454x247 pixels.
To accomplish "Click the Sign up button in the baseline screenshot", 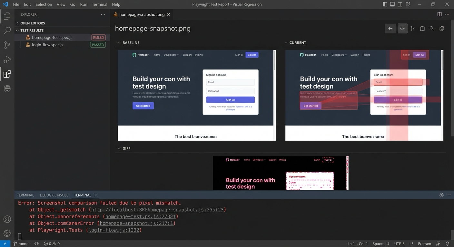I will (230, 99).
